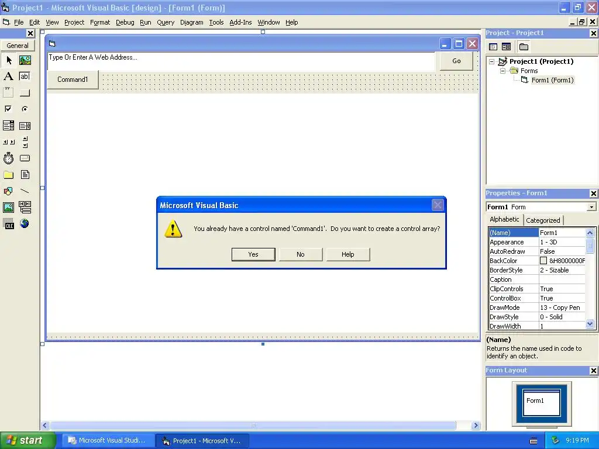Open the Debug menu
Viewport: 599px width, 449px height.
click(x=125, y=23)
